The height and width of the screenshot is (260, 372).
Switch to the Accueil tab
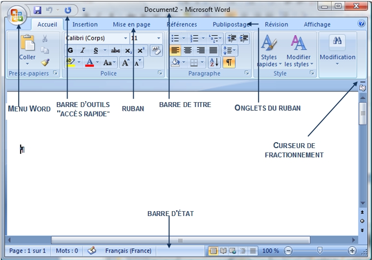point(47,24)
